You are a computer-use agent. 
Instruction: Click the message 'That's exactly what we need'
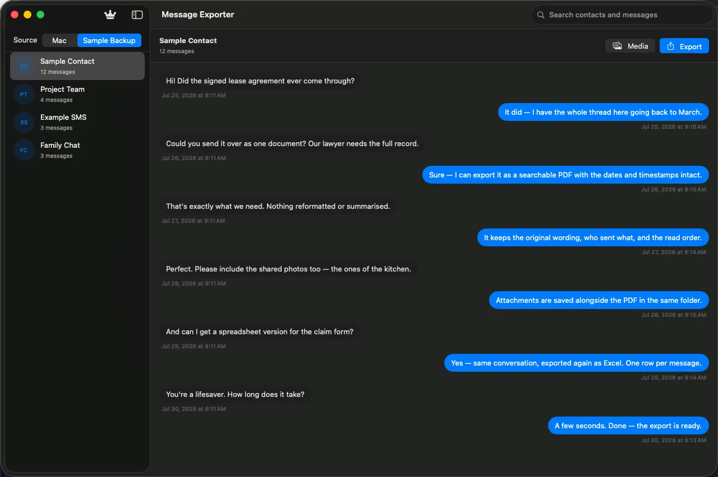(278, 206)
